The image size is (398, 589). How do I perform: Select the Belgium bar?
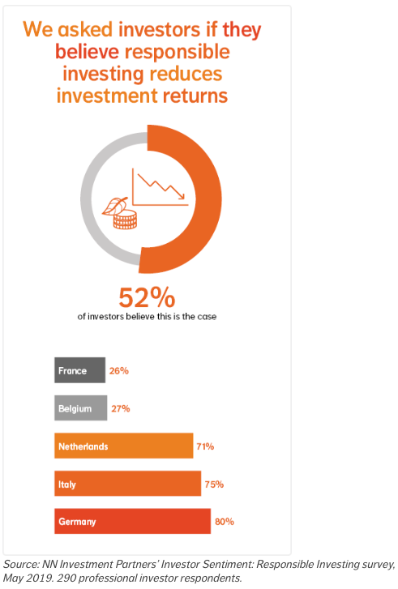click(x=81, y=408)
